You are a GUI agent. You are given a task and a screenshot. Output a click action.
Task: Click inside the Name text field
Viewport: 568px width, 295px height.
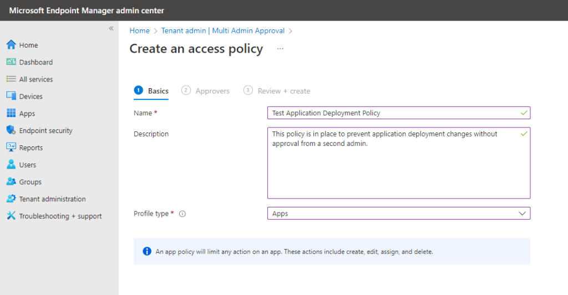pos(394,113)
